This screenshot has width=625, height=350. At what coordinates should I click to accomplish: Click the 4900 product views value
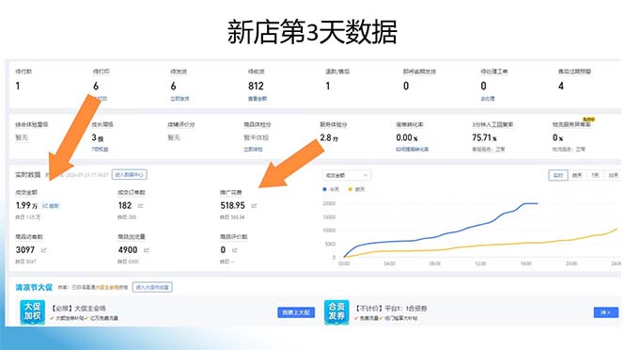128,250
